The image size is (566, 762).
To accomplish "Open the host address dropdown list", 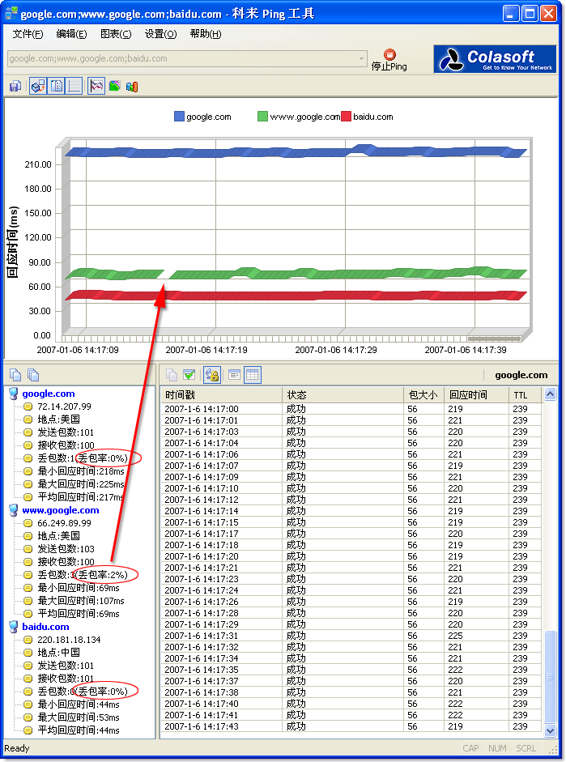I will (362, 58).
